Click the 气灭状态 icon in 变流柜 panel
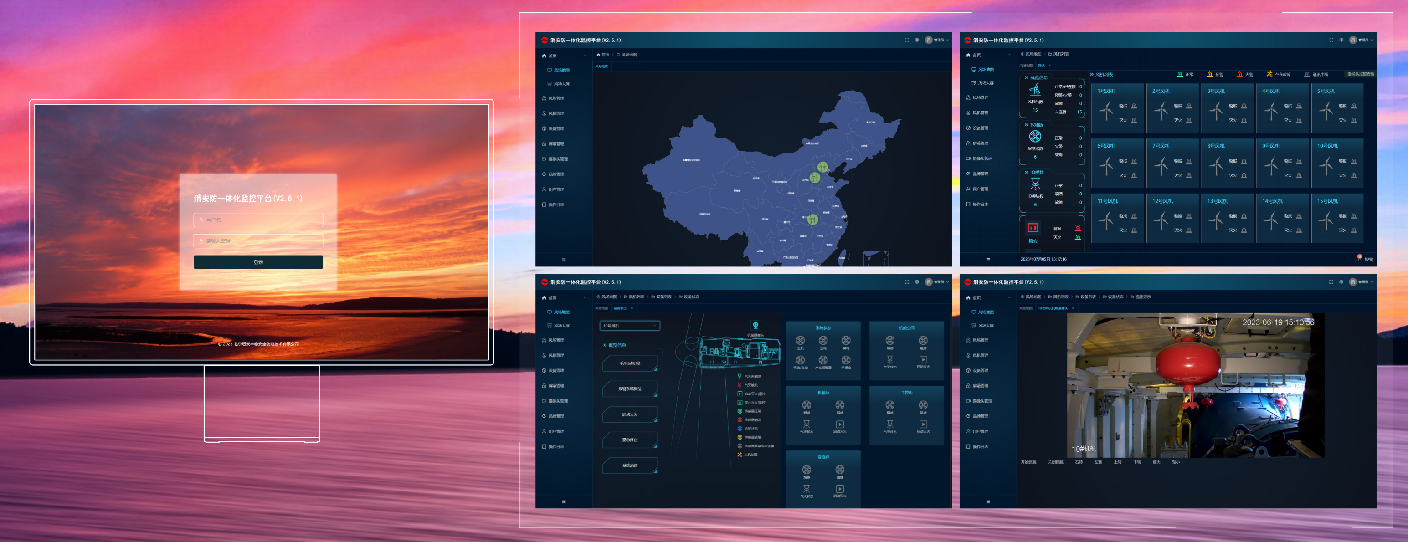 tap(806, 489)
